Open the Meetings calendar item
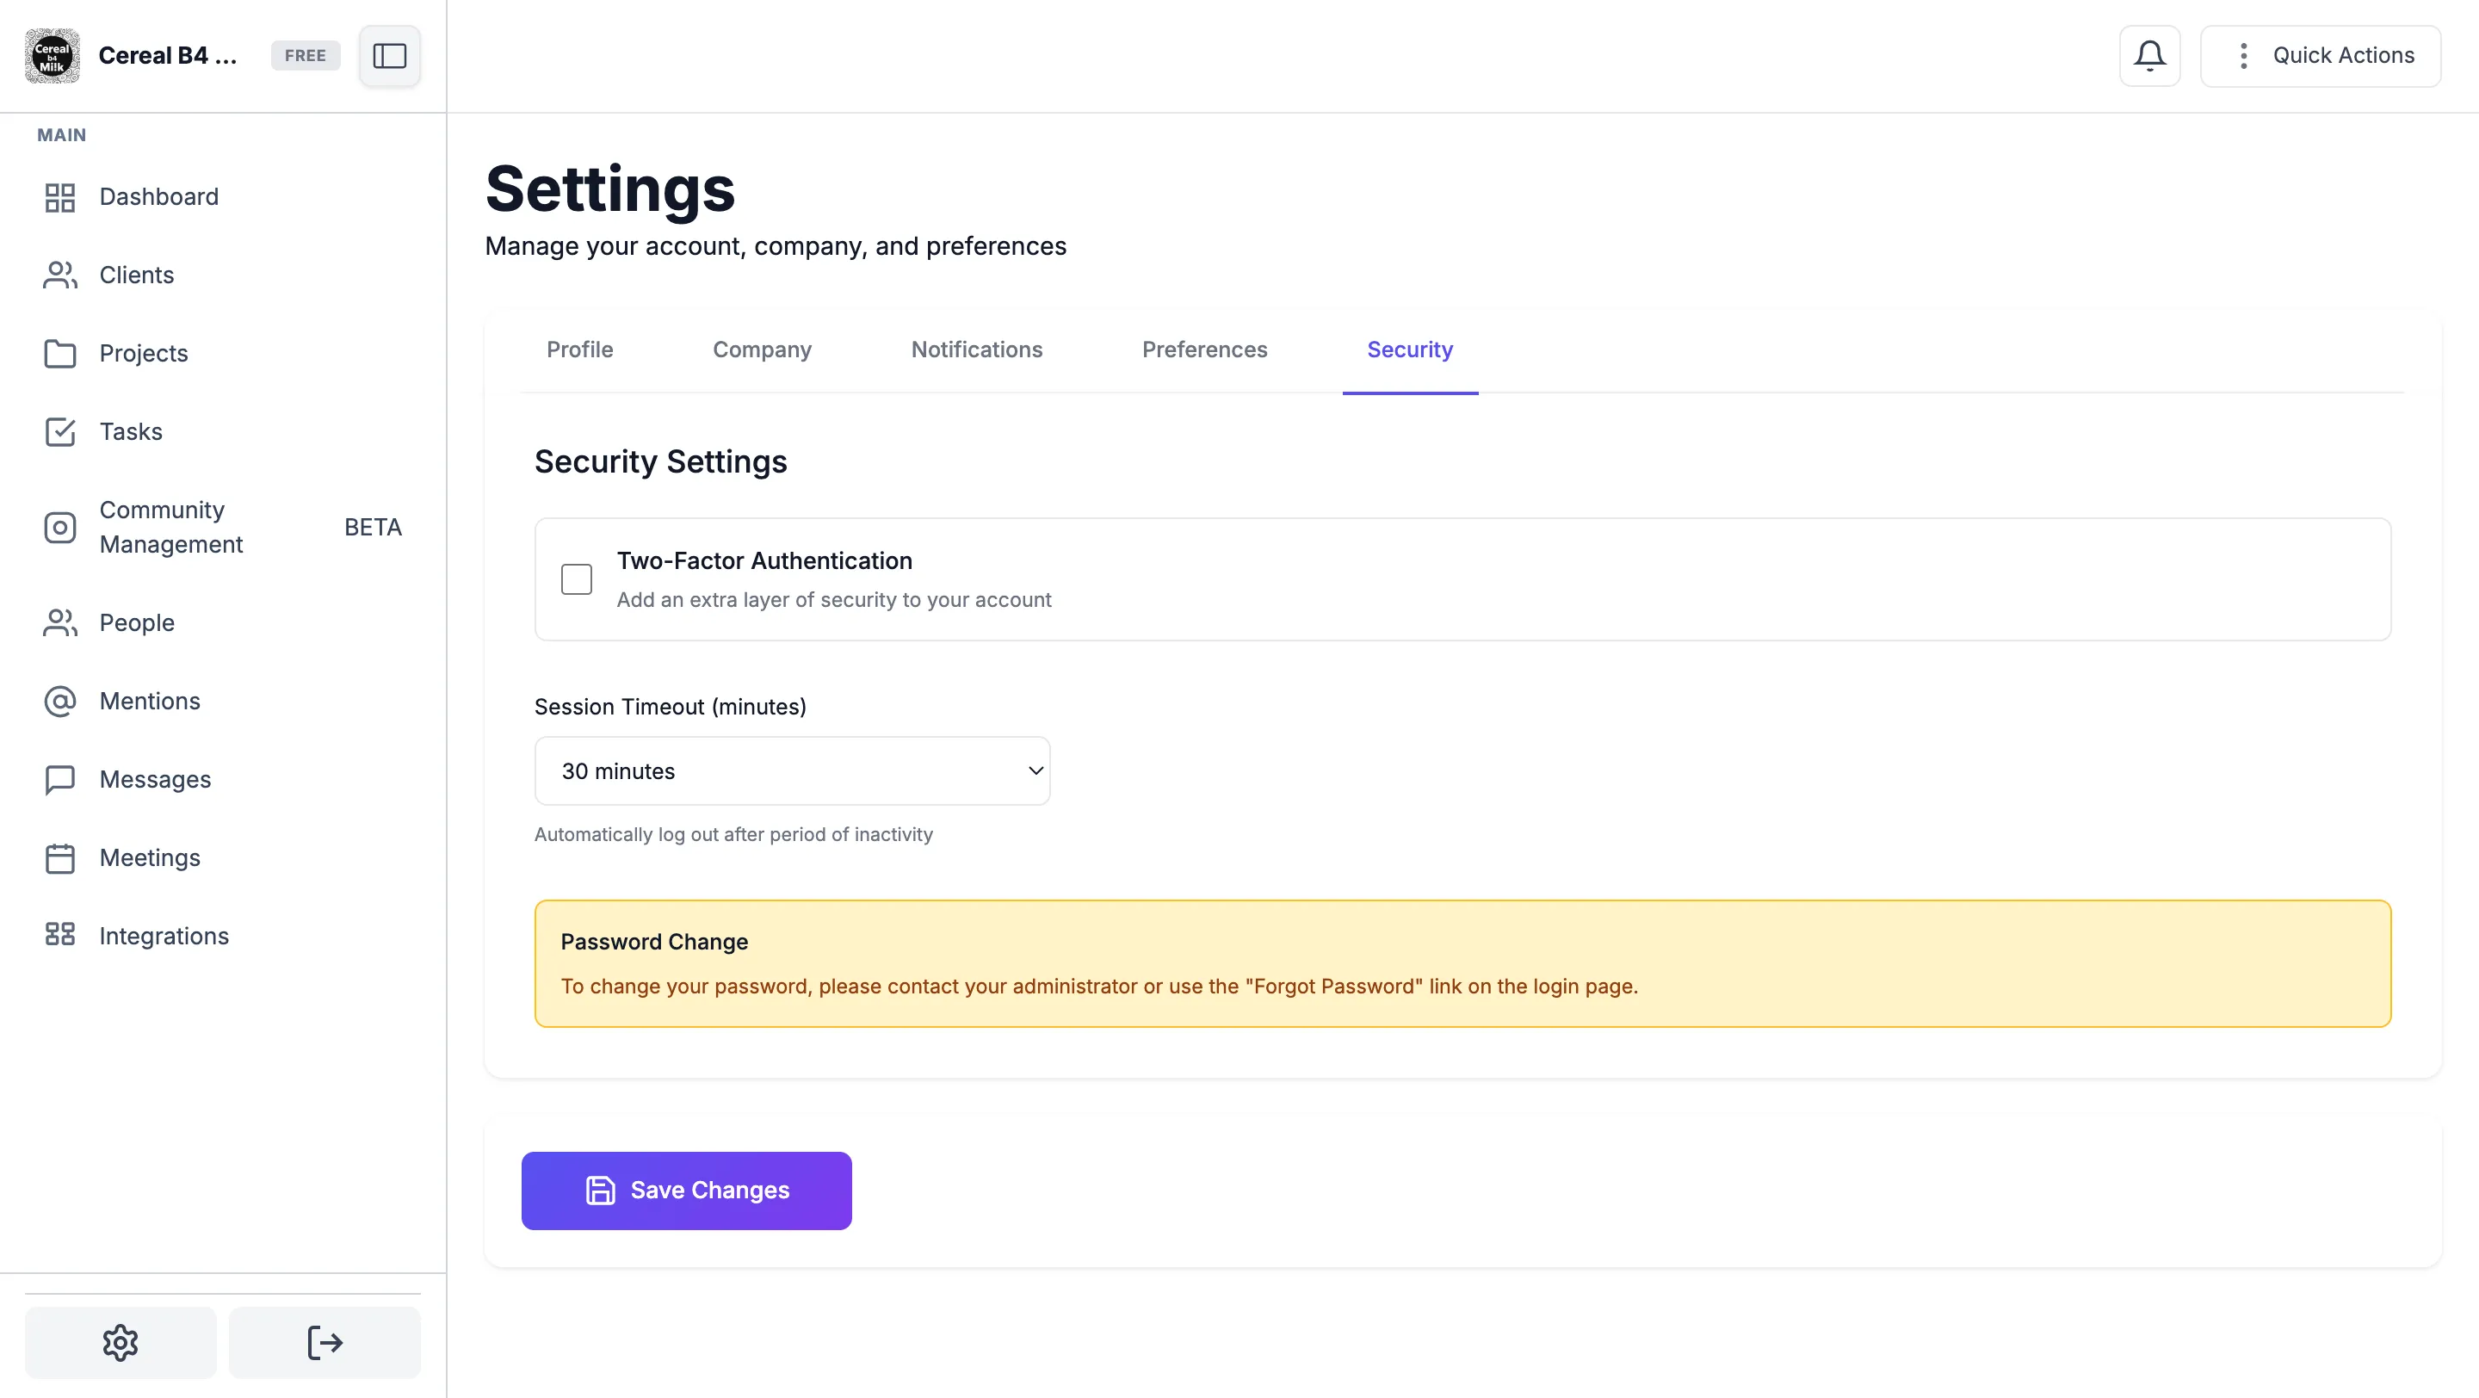The image size is (2479, 1398). pyautogui.click(x=149, y=857)
